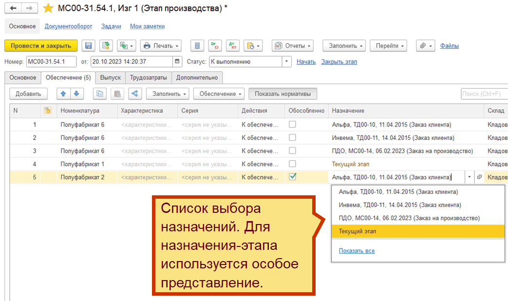
Task: Open the Задачи section
Action: coord(111,26)
